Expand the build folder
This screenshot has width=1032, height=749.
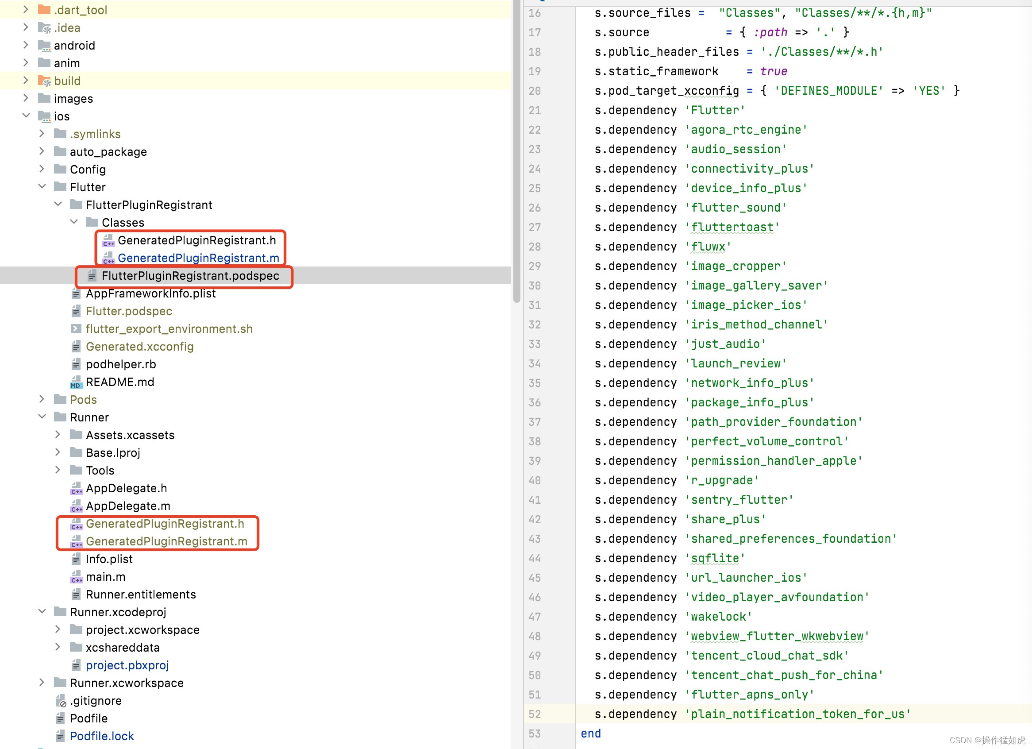coord(26,80)
